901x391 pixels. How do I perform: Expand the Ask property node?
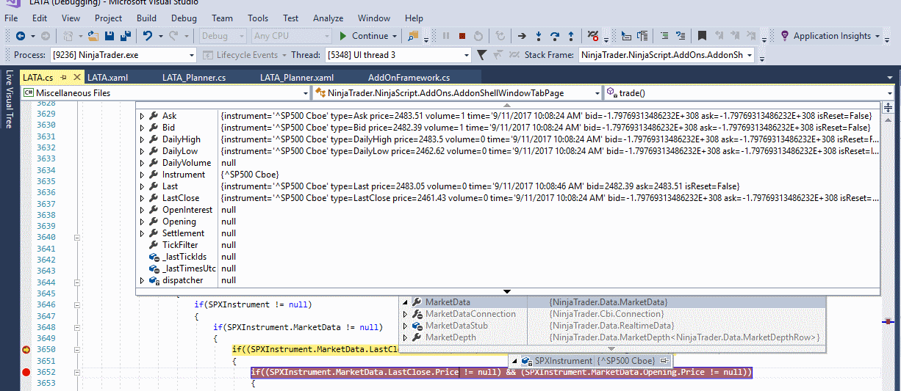[x=143, y=116]
